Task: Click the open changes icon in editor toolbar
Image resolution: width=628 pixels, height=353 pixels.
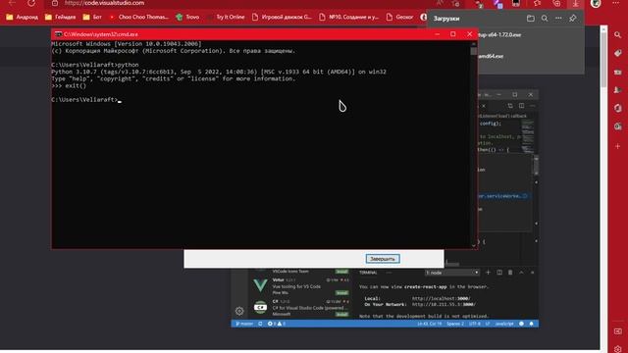Action: pos(510,106)
